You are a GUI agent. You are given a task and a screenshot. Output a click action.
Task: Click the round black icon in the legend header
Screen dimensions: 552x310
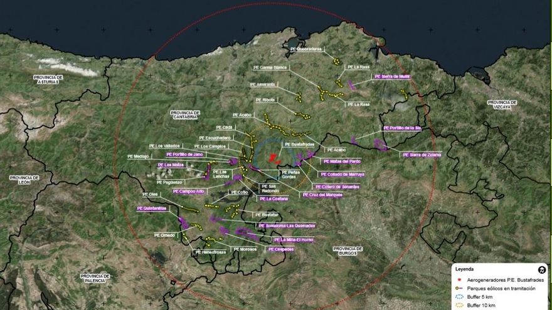[x=542, y=269]
